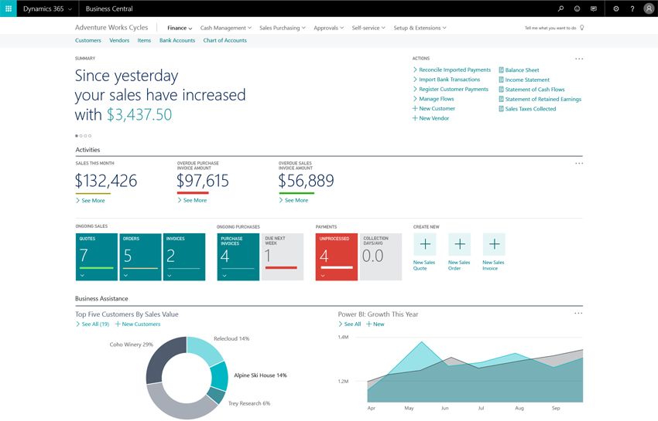Image resolution: width=658 pixels, height=421 pixels.
Task: Open the Chart of Accounts link
Action: 225,40
